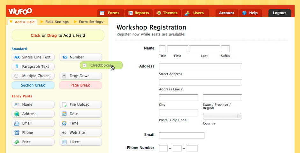Click the Email input field
The width and height of the screenshot is (300, 153).
coord(182,135)
